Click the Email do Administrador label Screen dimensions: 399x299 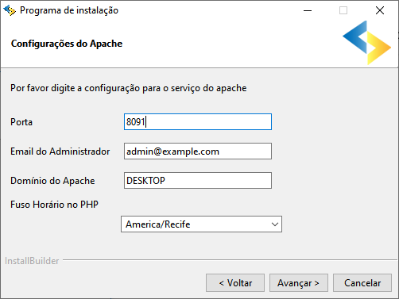coord(60,151)
